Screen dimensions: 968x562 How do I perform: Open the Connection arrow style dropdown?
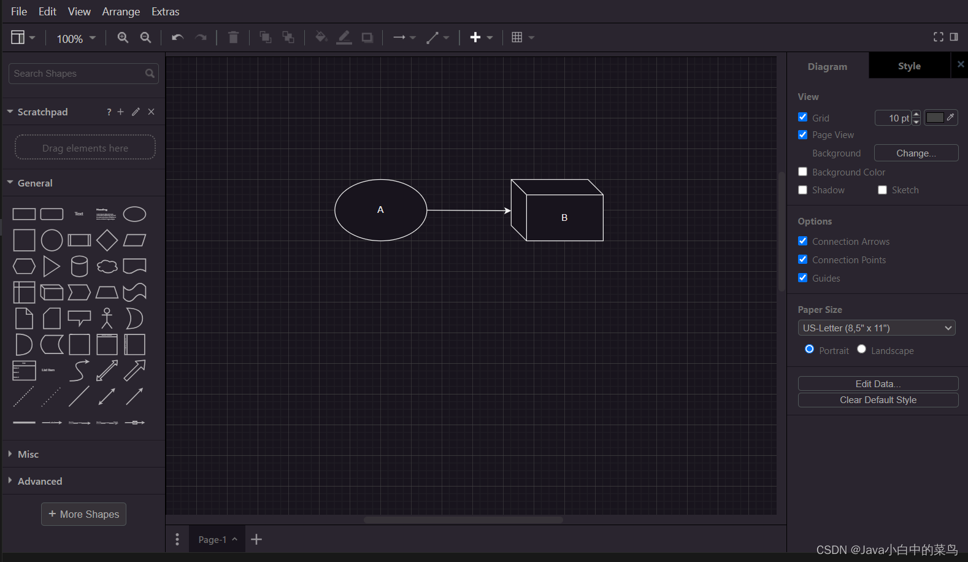pos(404,37)
